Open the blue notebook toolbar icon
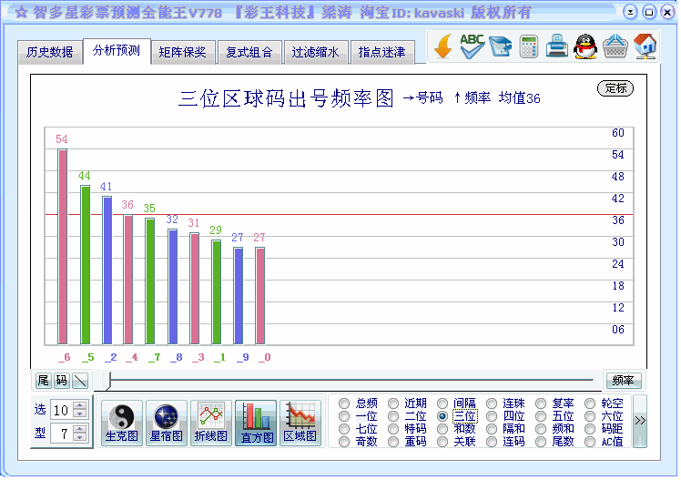Image resolution: width=681 pixels, height=480 pixels. (x=501, y=46)
